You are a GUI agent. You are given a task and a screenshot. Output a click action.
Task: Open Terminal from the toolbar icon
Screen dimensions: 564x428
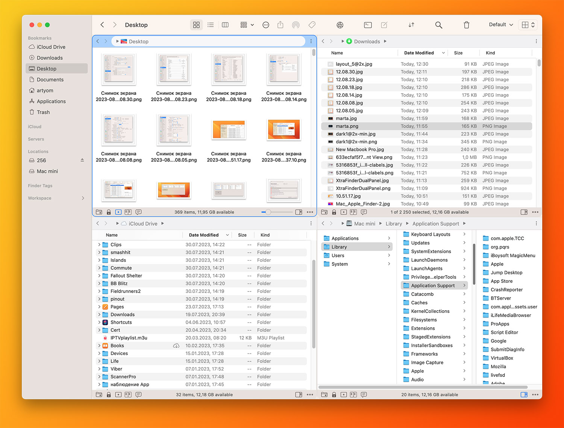click(368, 25)
